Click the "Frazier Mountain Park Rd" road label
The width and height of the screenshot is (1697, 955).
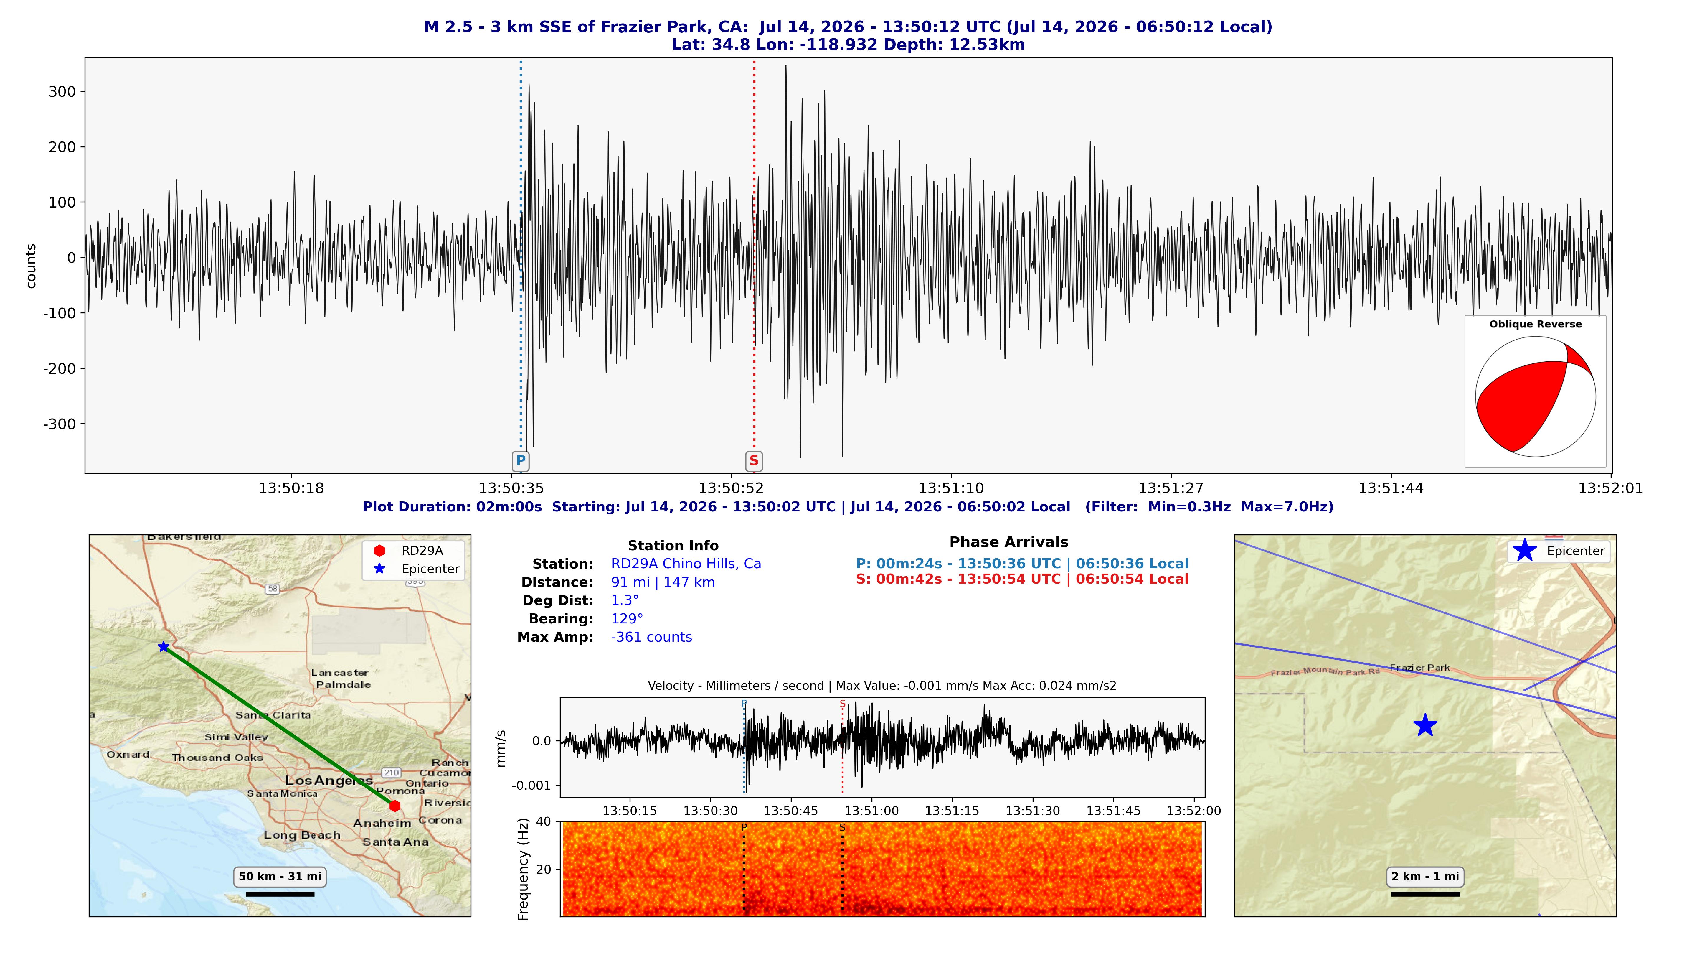1325,672
